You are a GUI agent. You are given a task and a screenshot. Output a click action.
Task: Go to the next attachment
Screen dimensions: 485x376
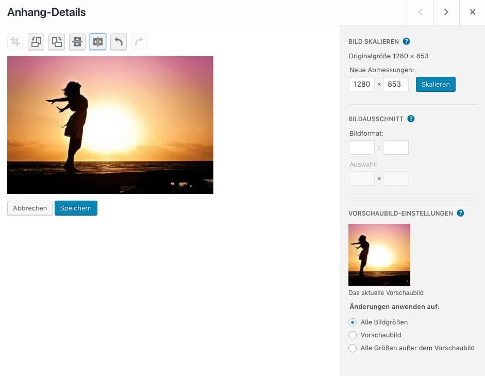pos(445,12)
